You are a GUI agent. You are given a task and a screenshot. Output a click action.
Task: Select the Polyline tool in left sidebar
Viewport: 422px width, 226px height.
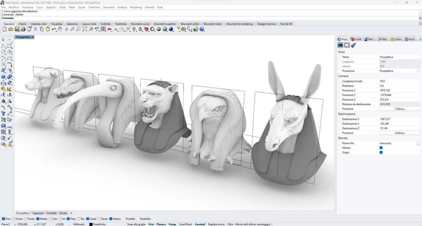pos(3,46)
